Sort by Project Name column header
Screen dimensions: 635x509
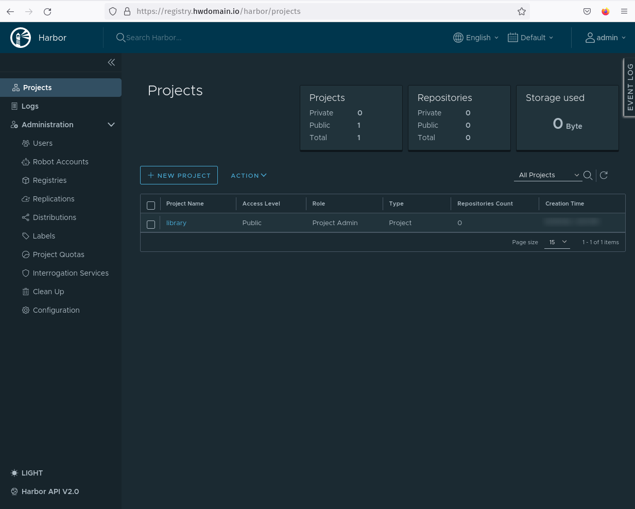point(185,203)
